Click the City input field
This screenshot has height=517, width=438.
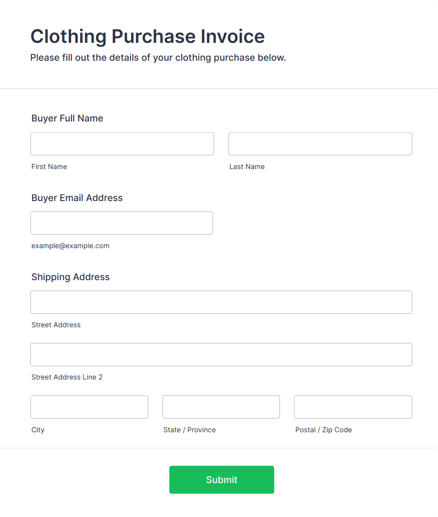coord(89,407)
